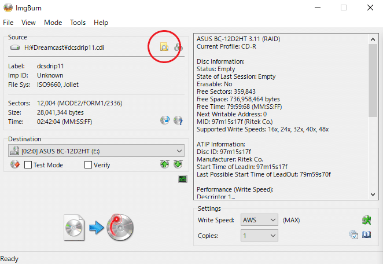This screenshot has width=383, height=264.
Task: Click the 'MID: 97m15s17f (Ritek Co.)' line
Action: pyautogui.click(x=234, y=122)
